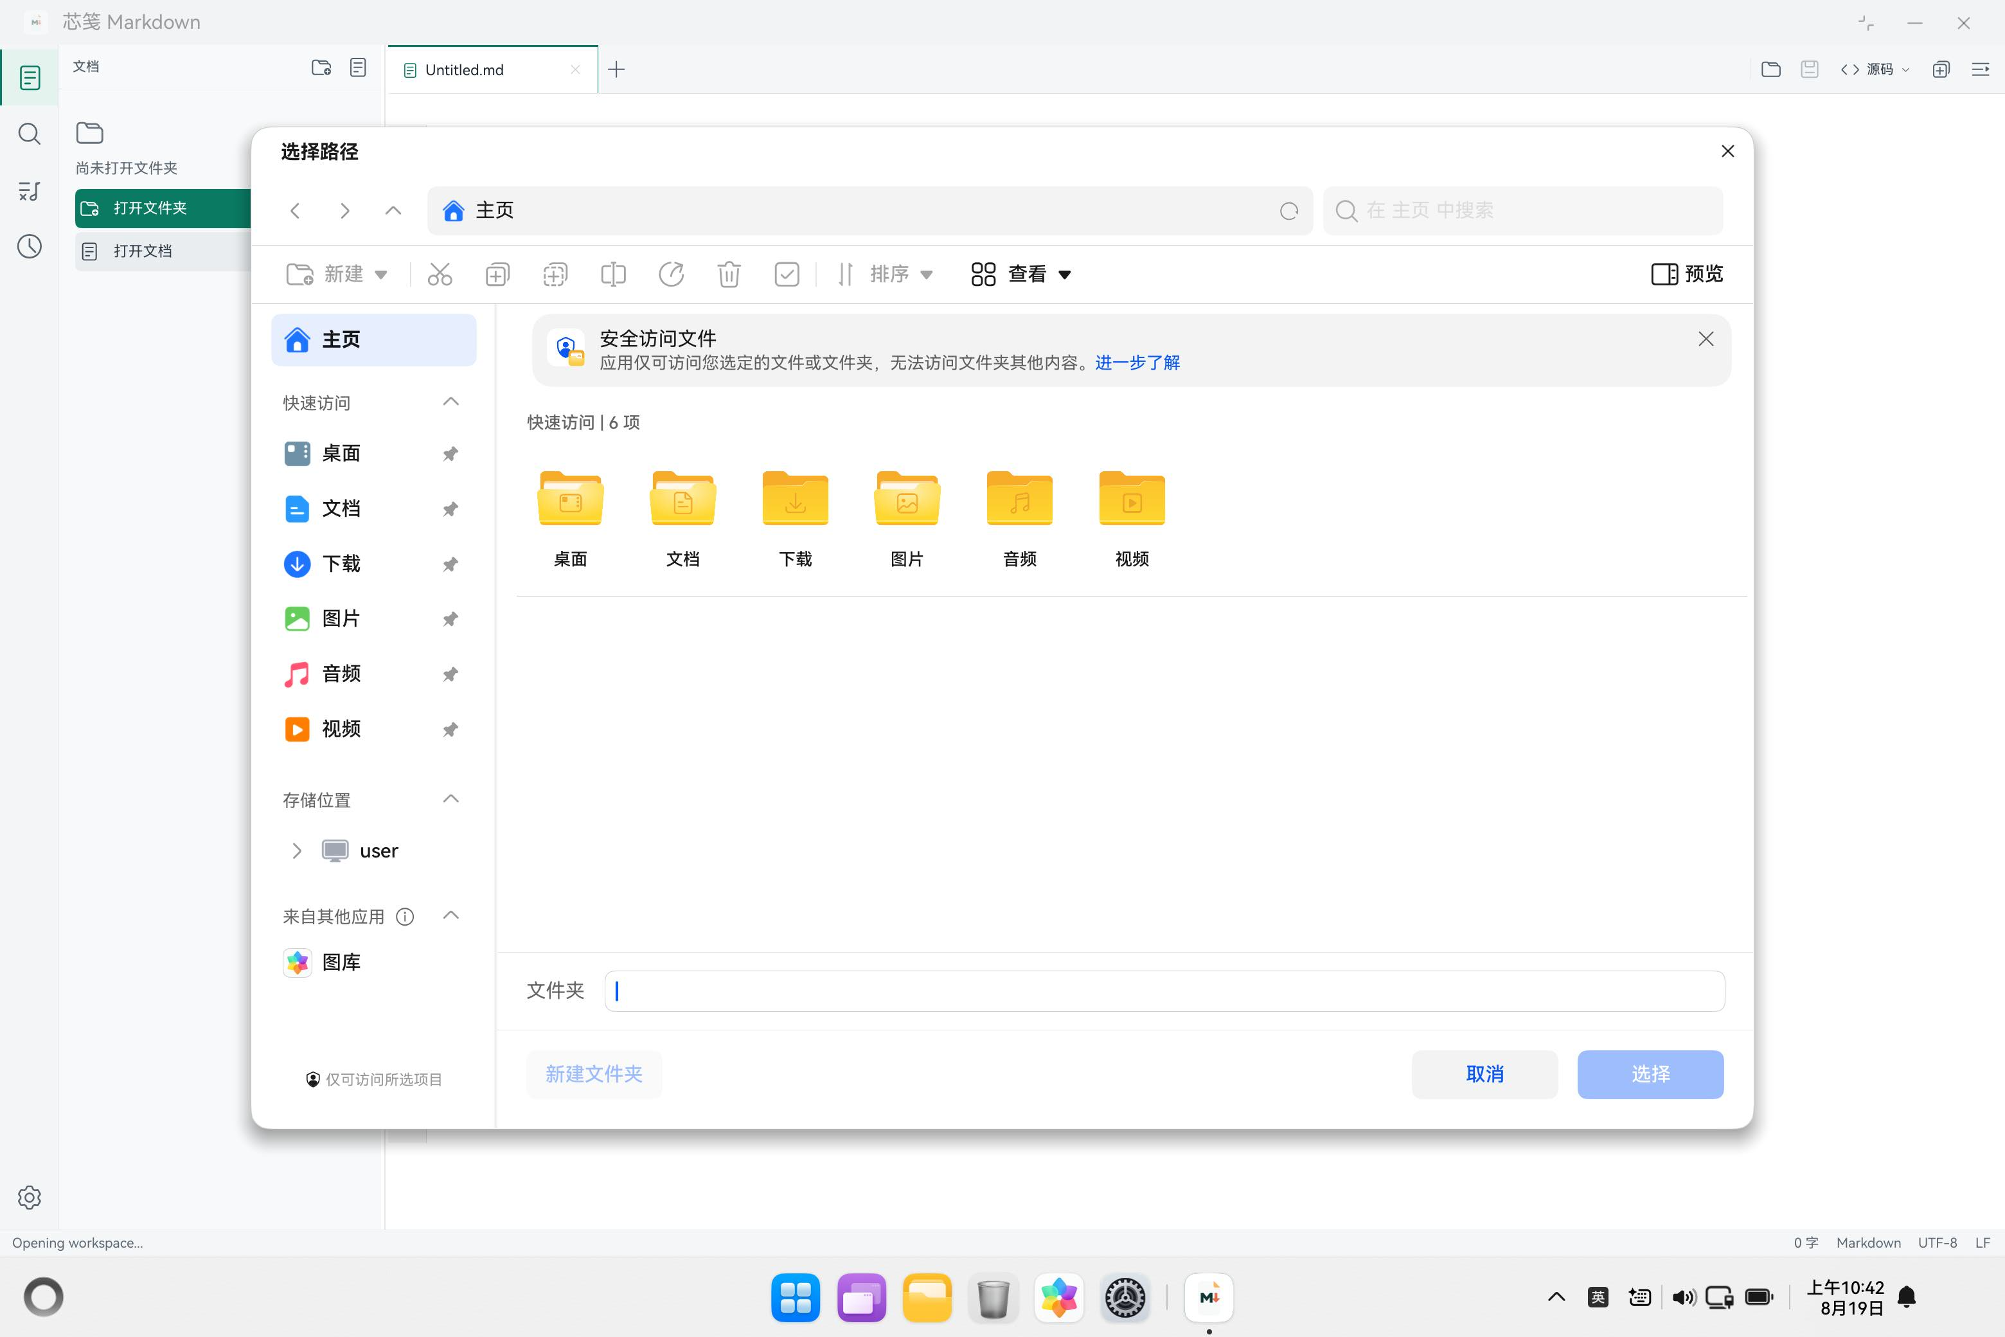Unpin Videos (视频) from quick access
The image size is (2005, 1337).
coord(450,729)
